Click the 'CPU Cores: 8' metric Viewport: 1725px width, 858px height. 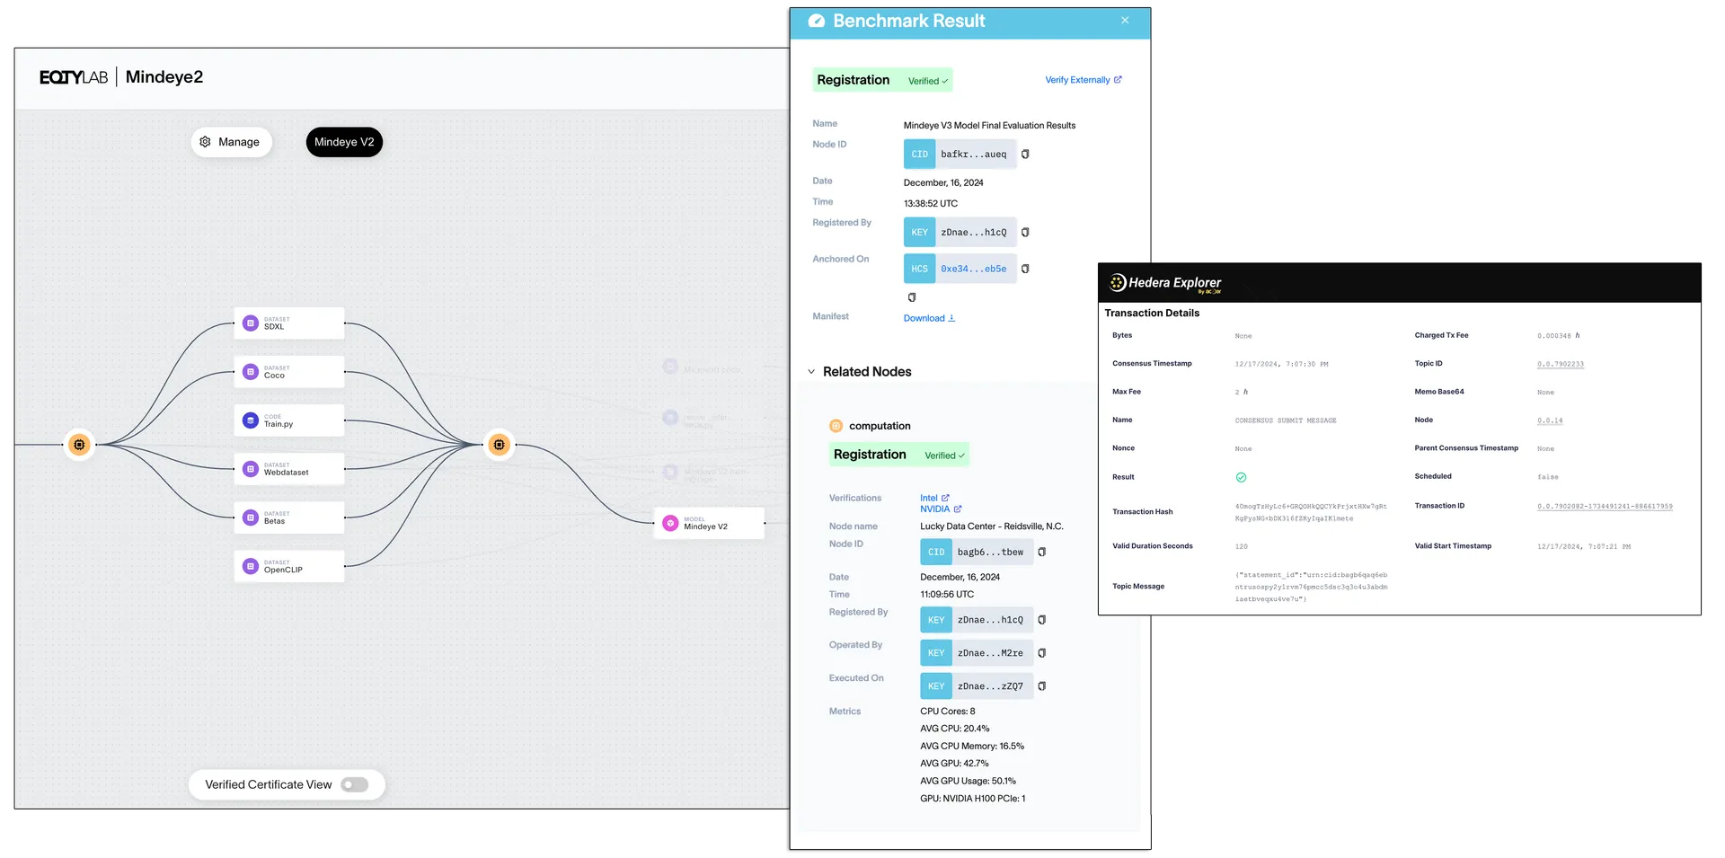(948, 712)
